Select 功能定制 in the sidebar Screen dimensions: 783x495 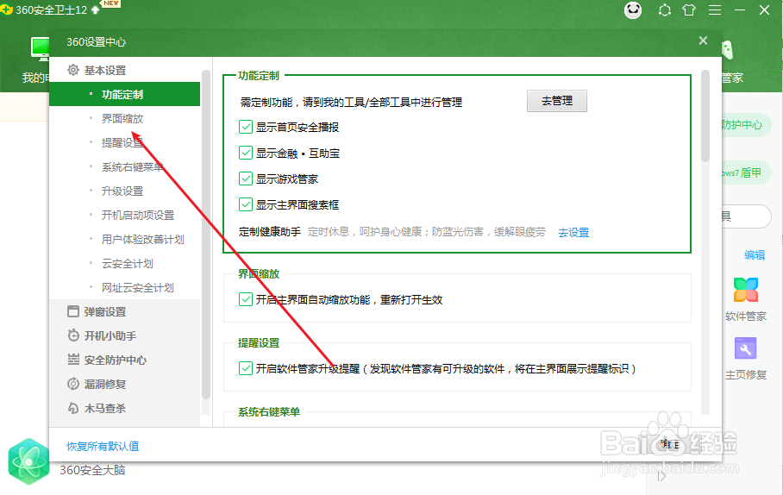pos(124,94)
